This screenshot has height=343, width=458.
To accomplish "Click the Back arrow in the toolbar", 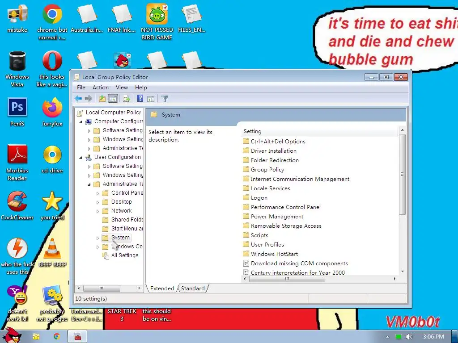I will (x=78, y=99).
